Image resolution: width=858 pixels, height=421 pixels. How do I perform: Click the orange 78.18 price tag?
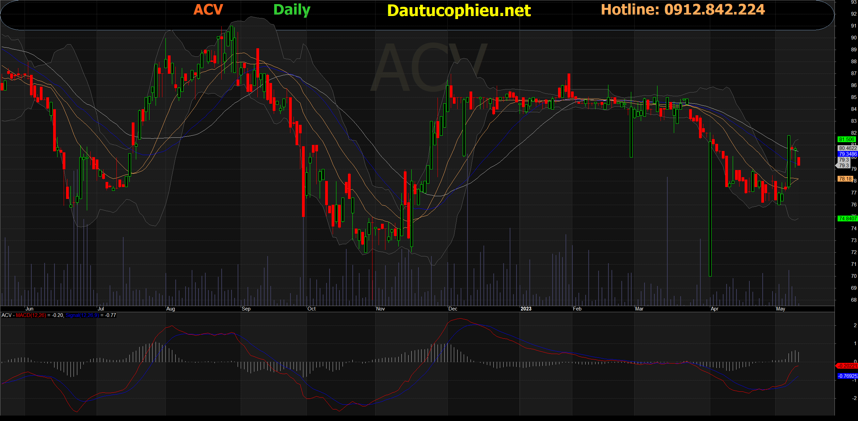tap(845, 179)
